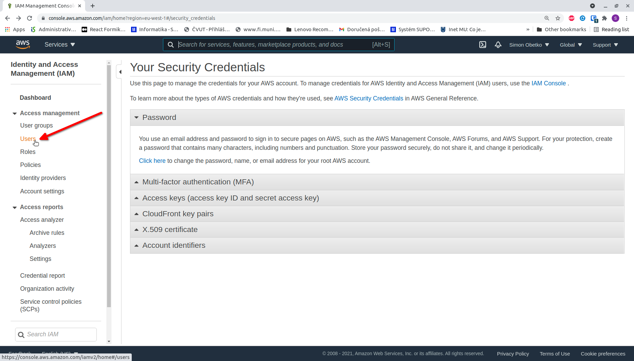Expand the CloudFront key pairs section

click(377, 214)
